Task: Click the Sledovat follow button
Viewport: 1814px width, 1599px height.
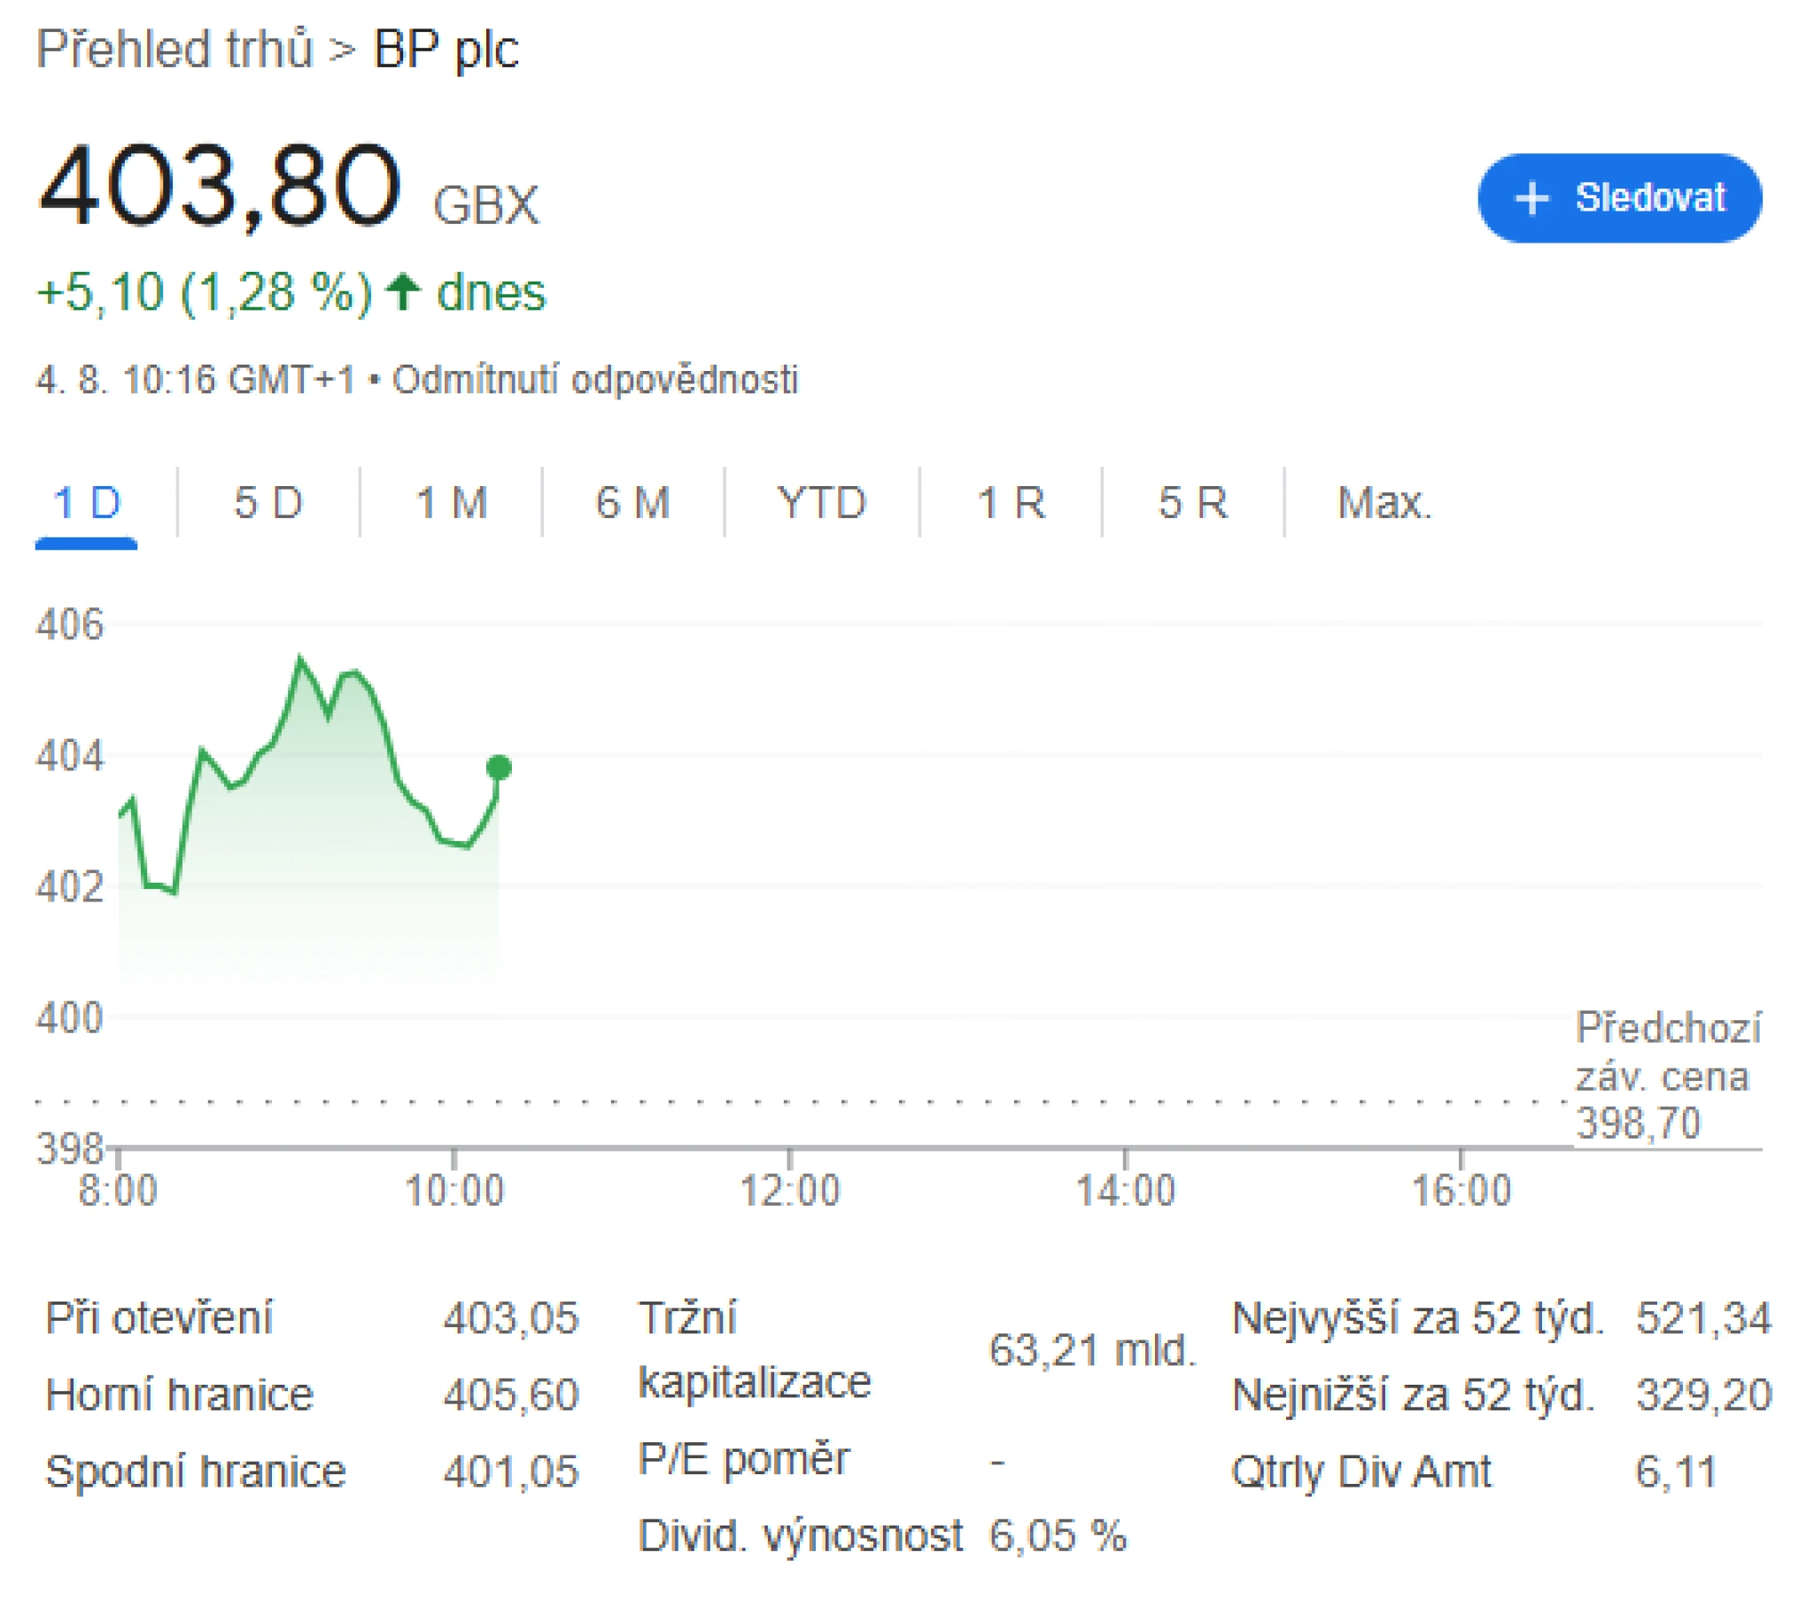Action: (x=1619, y=197)
